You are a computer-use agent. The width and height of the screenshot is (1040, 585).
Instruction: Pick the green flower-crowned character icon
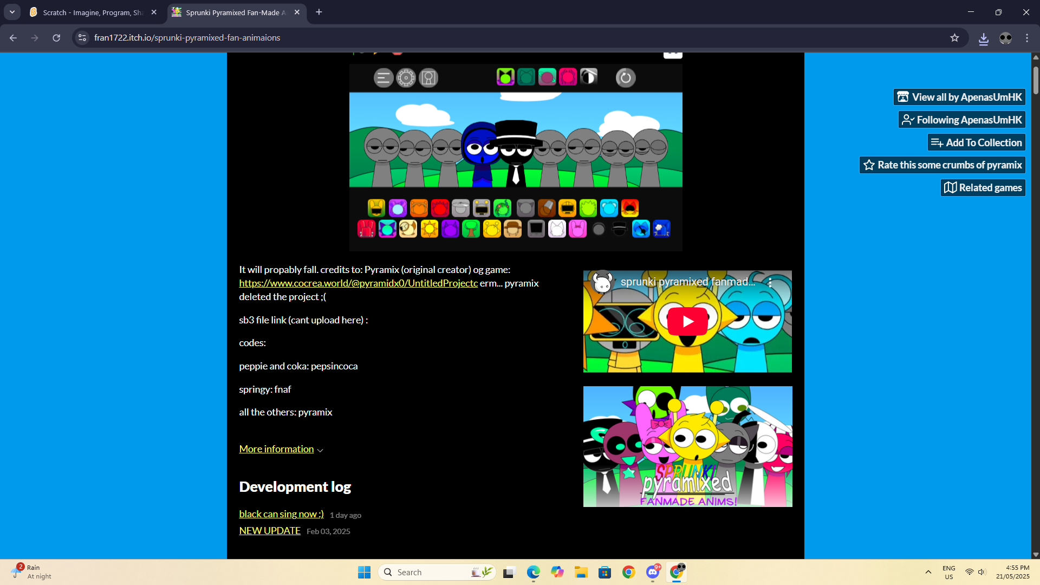[503, 208]
